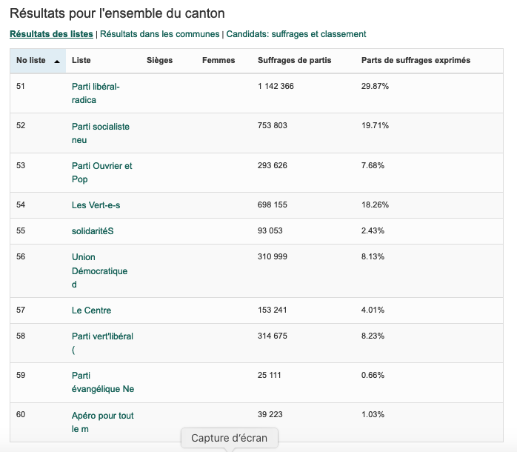Select the 39 223 suffrages cell
This screenshot has height=452, width=517.
270,414
